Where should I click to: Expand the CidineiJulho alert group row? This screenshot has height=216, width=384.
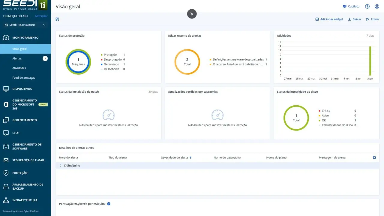coord(61,166)
